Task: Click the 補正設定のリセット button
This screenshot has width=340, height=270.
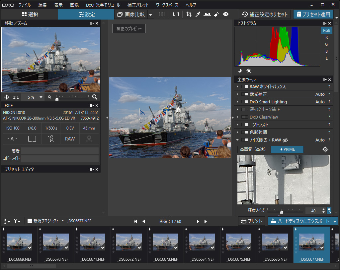Action: pyautogui.click(x=265, y=14)
